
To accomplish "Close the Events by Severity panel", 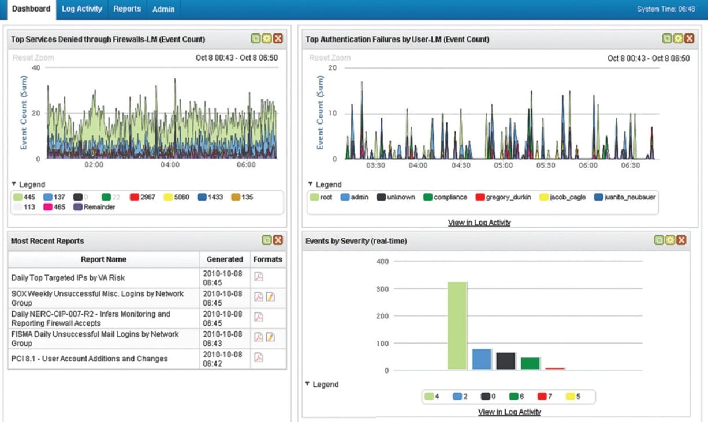I will (681, 240).
